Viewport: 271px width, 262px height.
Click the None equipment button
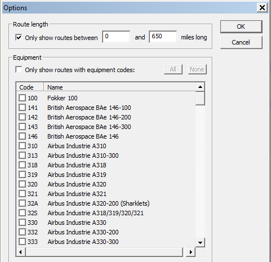(197, 69)
